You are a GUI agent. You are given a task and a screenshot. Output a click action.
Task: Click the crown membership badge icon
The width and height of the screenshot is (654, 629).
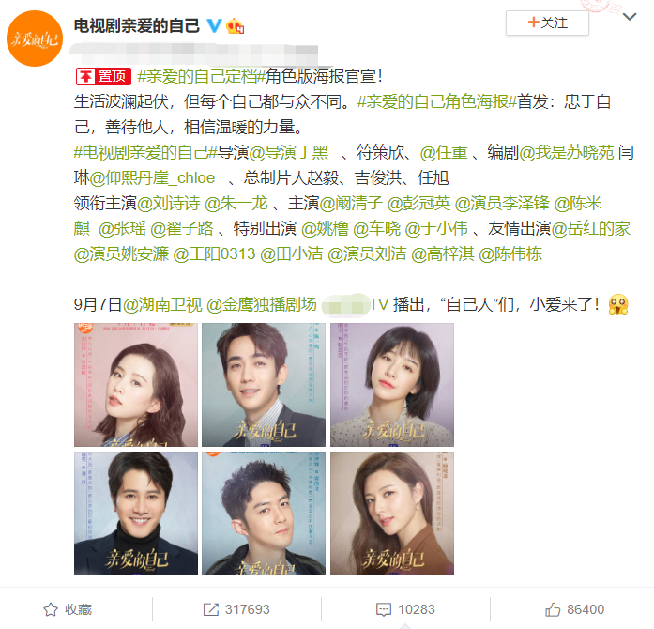pyautogui.click(x=235, y=26)
